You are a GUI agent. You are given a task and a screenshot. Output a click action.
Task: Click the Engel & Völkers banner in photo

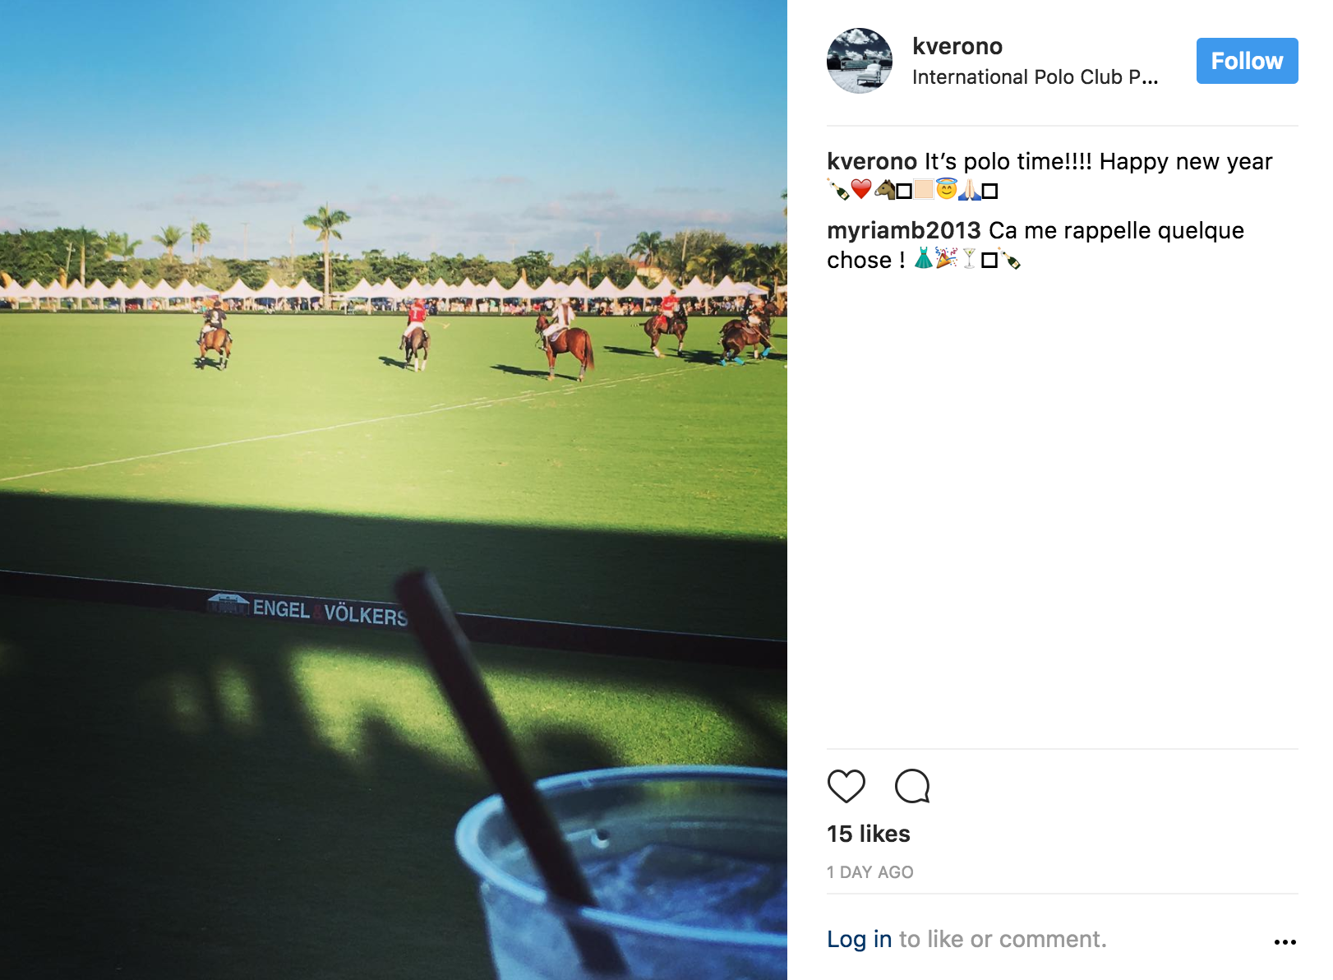pyautogui.click(x=308, y=610)
